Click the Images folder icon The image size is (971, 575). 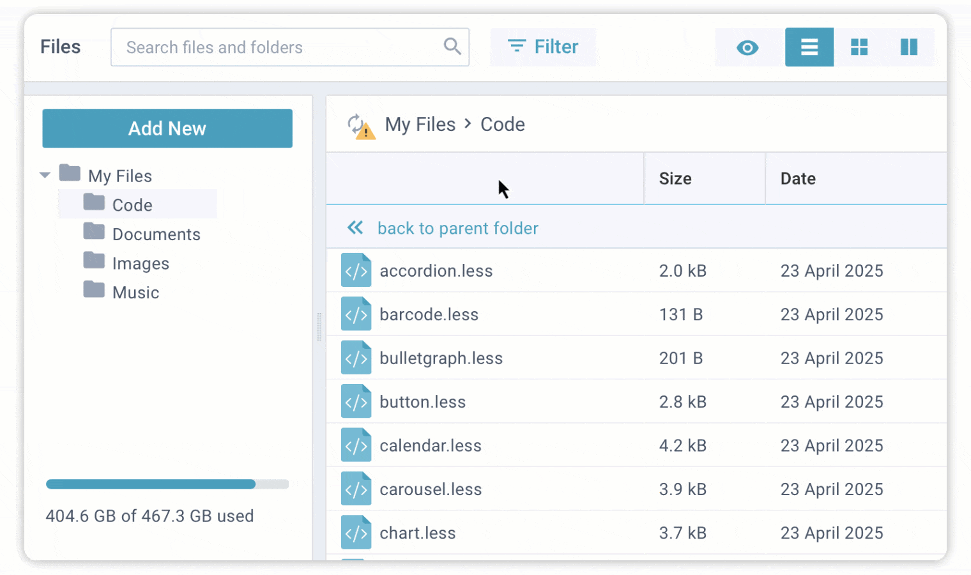tap(94, 261)
